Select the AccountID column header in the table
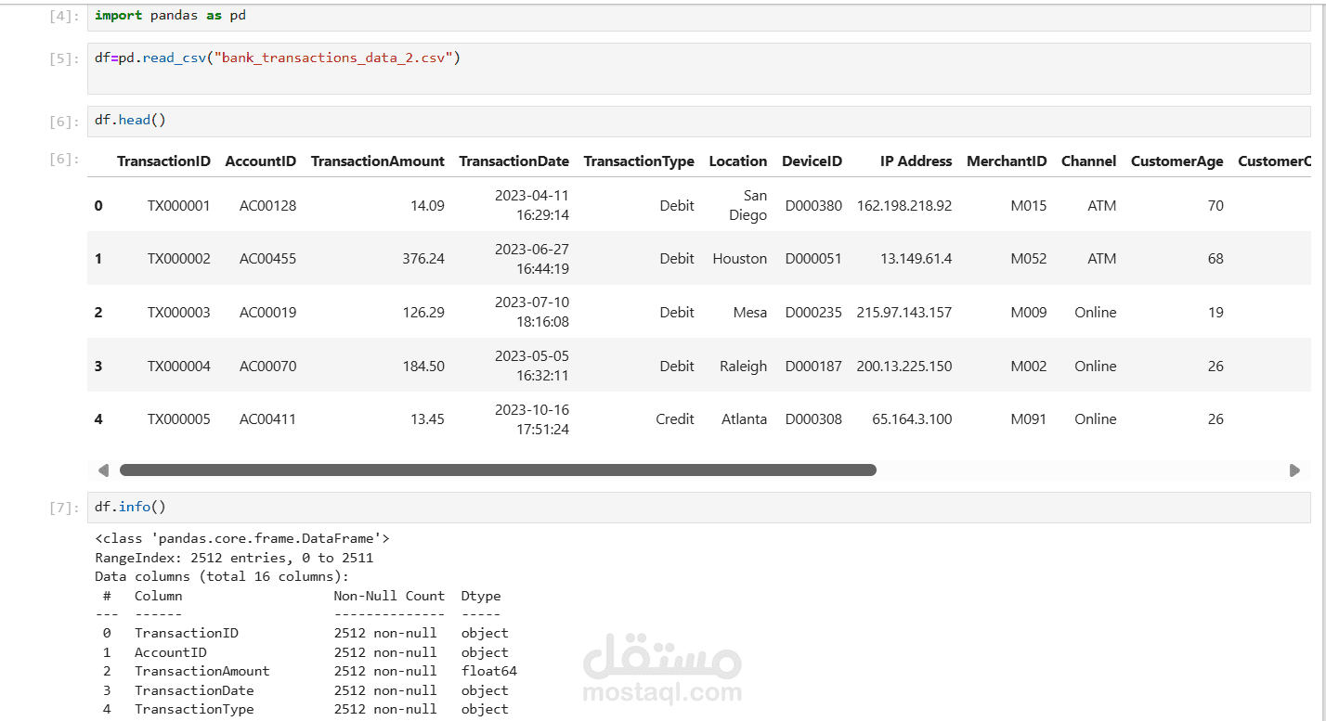1326x721 pixels. 261,161
